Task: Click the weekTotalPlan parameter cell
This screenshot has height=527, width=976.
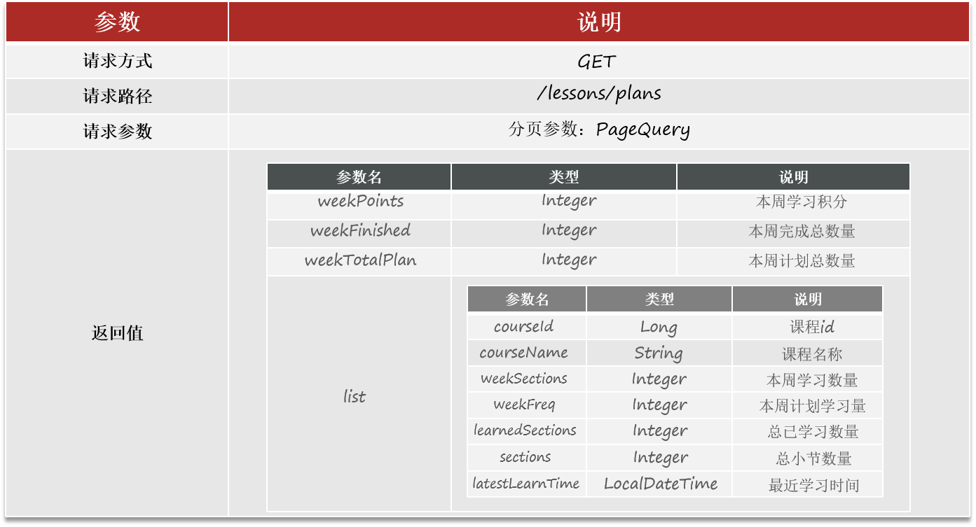Action: tap(359, 261)
